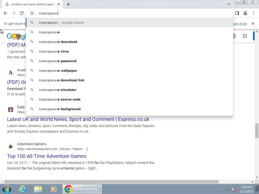259x194 pixels.
Task: Click the address bar text noescape.ex
Action: [x=48, y=13]
